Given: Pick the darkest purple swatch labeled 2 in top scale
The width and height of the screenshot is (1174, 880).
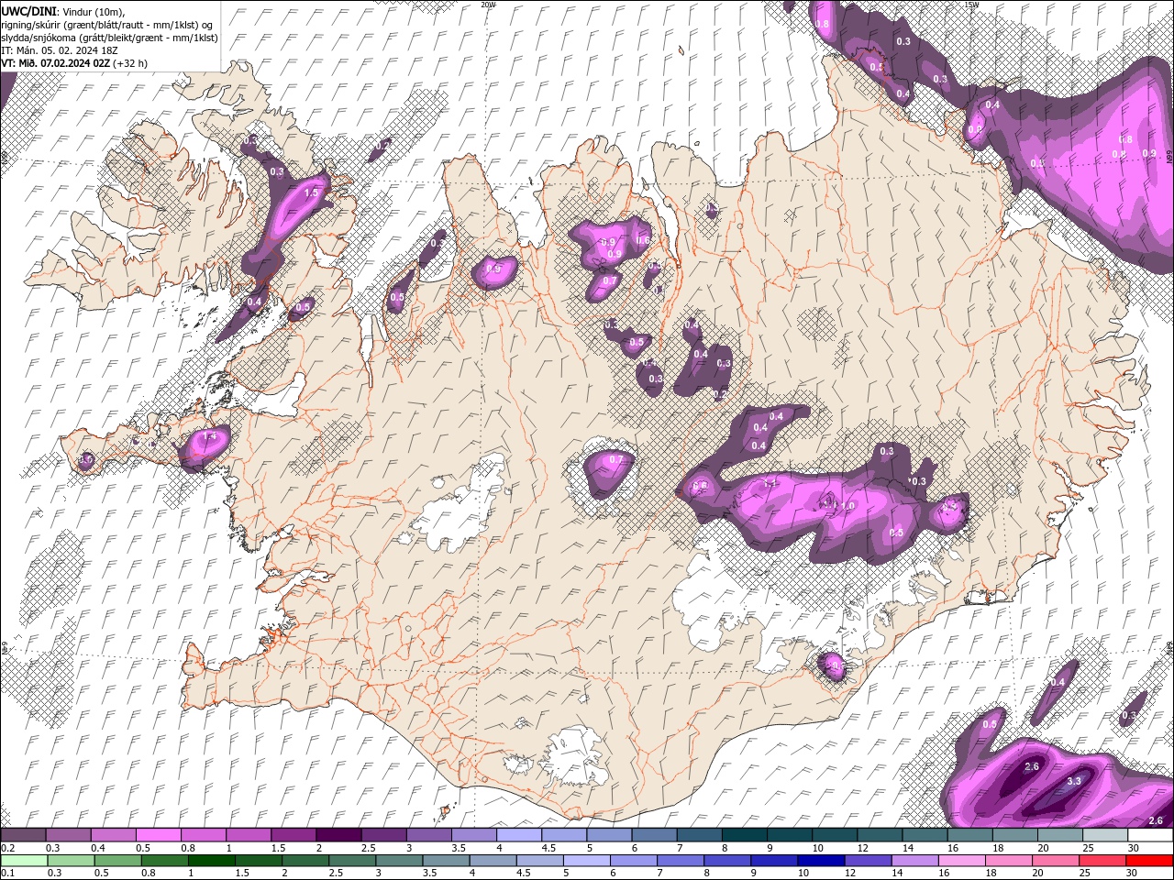Looking at the screenshot, I should [x=338, y=835].
